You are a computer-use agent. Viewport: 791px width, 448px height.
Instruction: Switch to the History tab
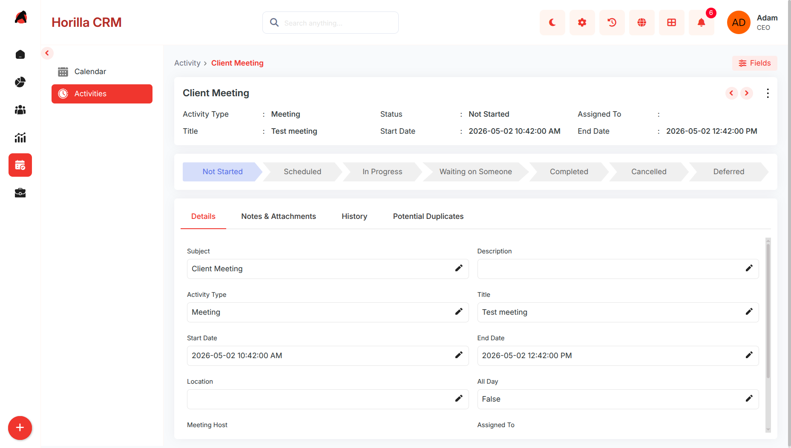pyautogui.click(x=354, y=216)
